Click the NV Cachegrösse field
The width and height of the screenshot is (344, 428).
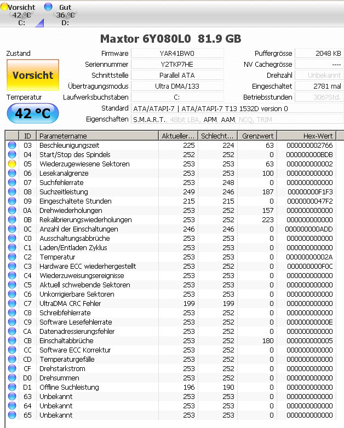click(319, 64)
